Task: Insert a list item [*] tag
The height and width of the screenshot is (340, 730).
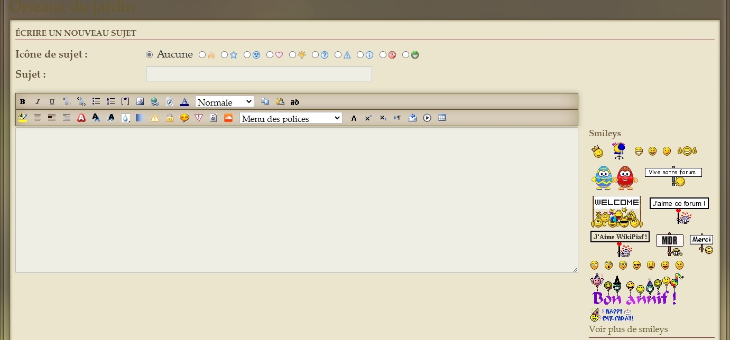Action: coord(125,101)
